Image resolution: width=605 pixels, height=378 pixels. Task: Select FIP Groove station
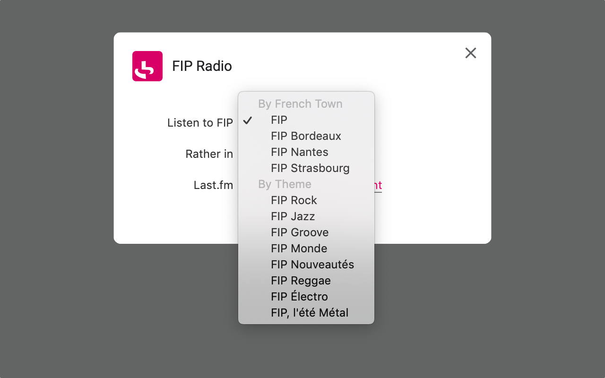pos(299,232)
